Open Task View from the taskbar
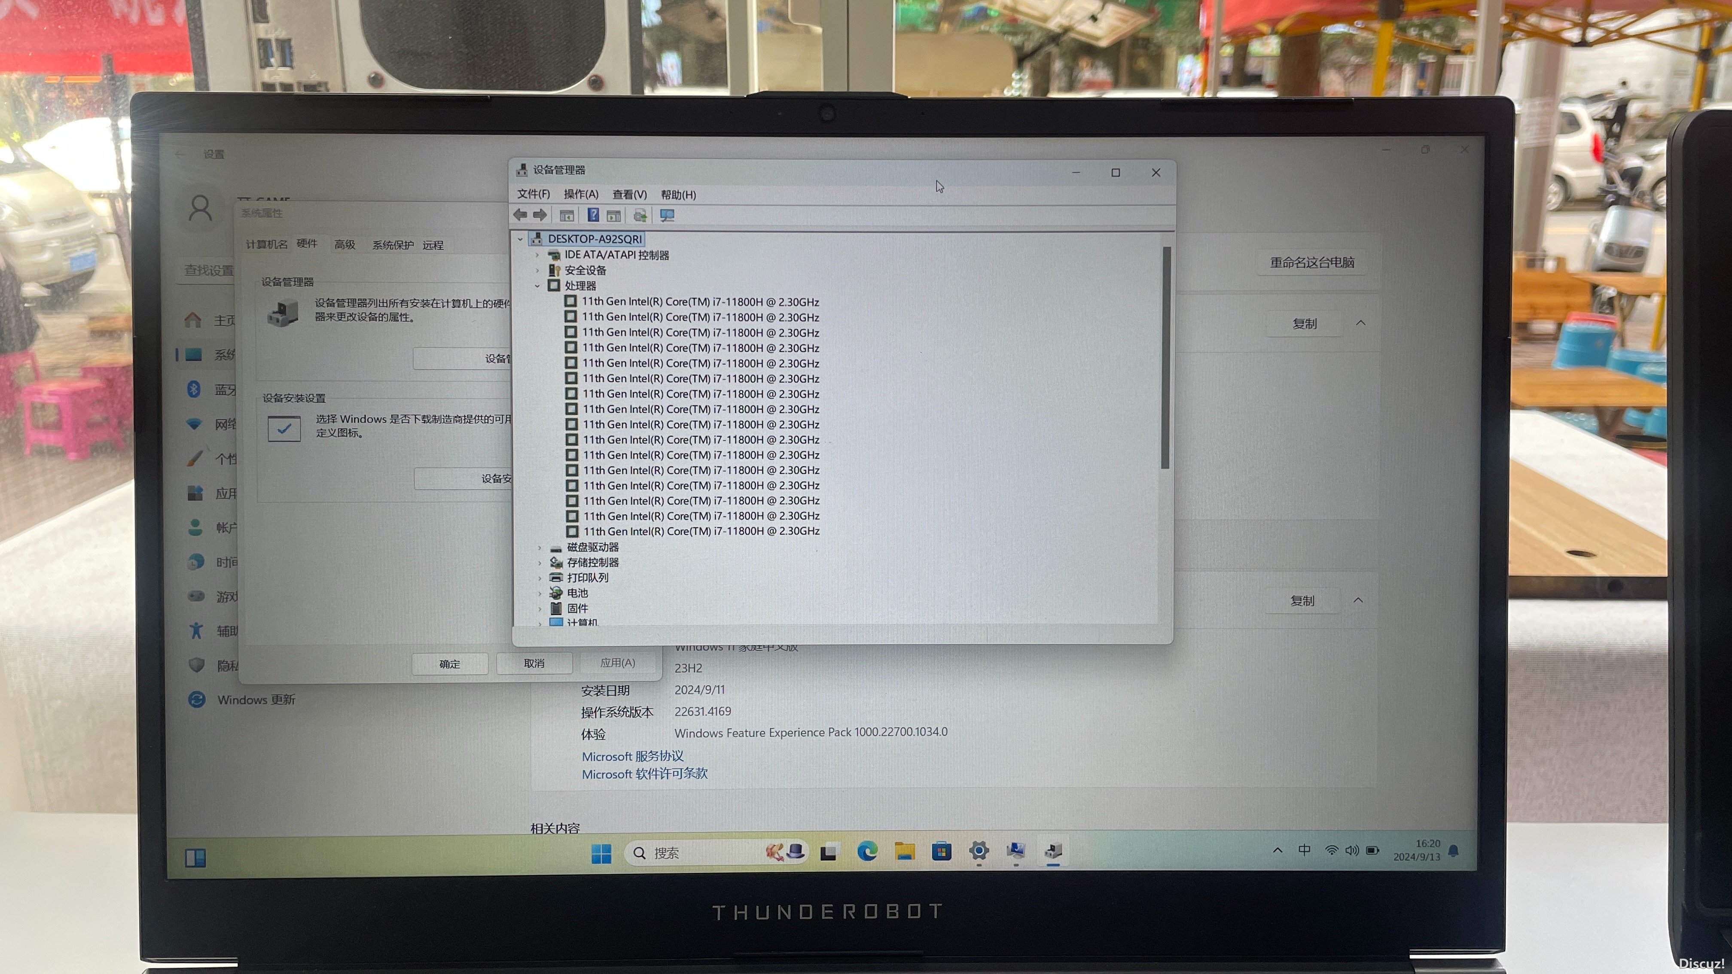1732x974 pixels. click(x=828, y=852)
